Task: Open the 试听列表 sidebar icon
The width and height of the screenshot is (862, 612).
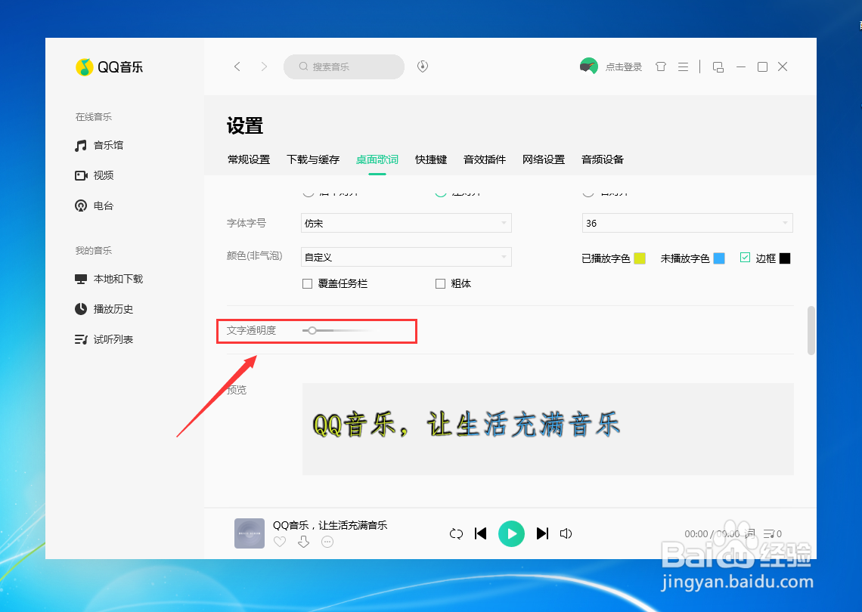Action: coord(81,339)
